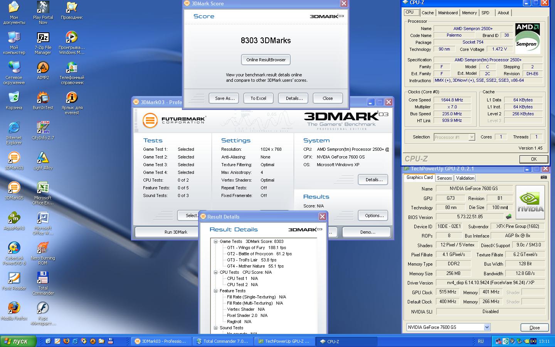This screenshot has width=555, height=347.
Task: Launch 3DMark03 desktop shortcut
Action: 14,161
